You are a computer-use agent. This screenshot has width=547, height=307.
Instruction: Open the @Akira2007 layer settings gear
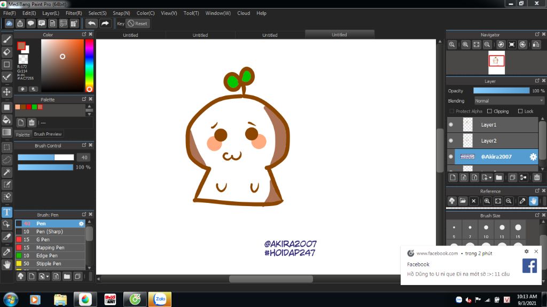[533, 156]
